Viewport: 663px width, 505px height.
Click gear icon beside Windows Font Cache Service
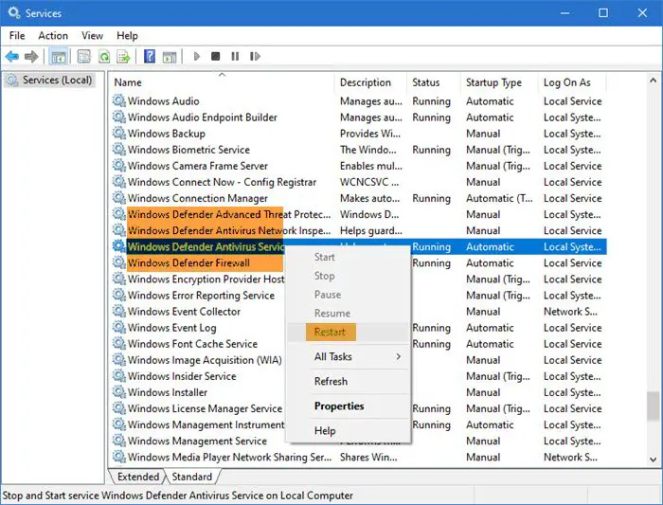(x=119, y=343)
